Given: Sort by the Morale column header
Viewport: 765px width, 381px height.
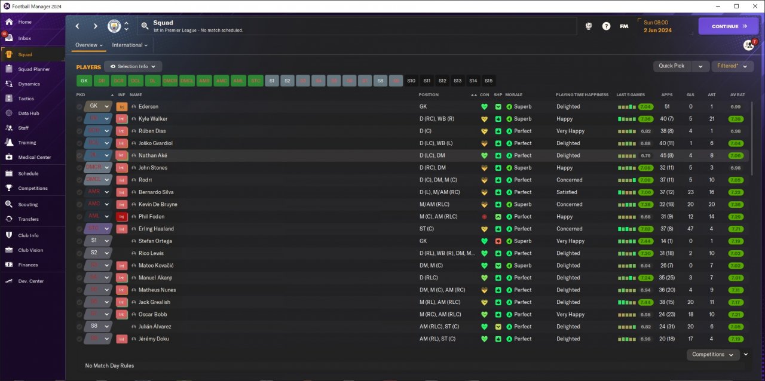Looking at the screenshot, I should [513, 95].
